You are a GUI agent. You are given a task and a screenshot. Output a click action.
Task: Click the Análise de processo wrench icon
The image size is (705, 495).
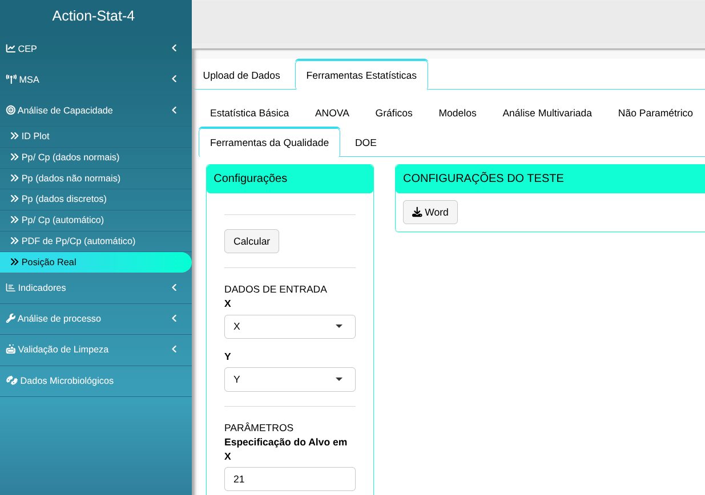point(10,318)
